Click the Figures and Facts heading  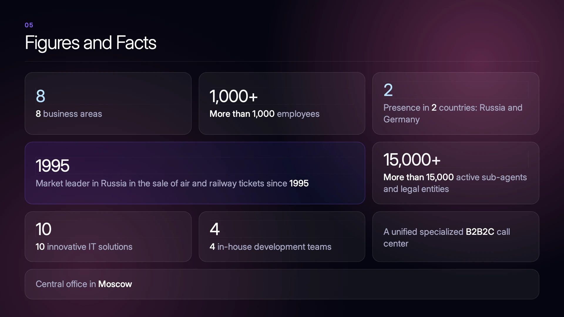[90, 43]
